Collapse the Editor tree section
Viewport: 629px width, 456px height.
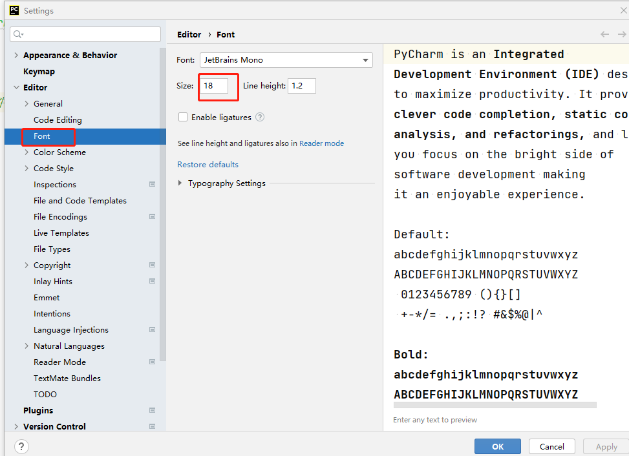(16, 88)
